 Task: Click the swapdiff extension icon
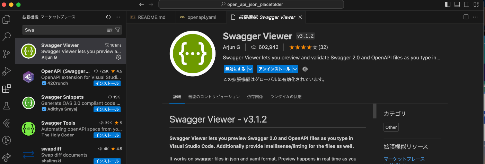coord(29,154)
